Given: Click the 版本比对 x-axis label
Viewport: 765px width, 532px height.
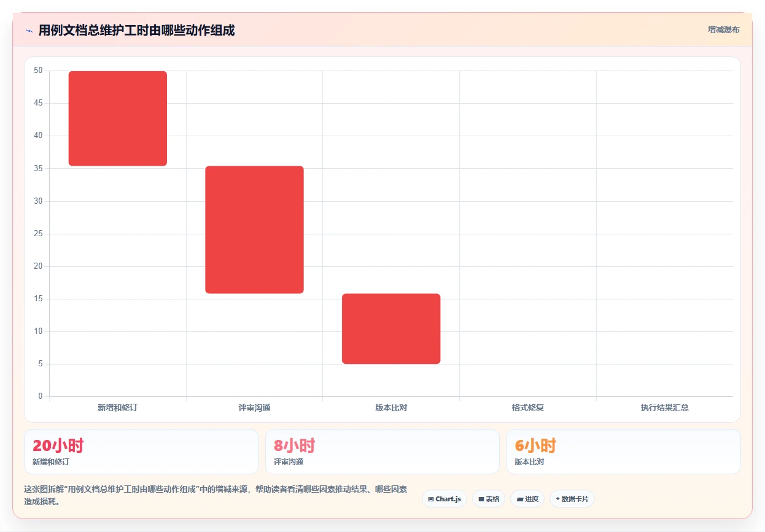Looking at the screenshot, I should (391, 407).
